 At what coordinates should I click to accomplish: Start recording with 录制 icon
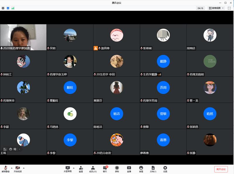(117, 169)
